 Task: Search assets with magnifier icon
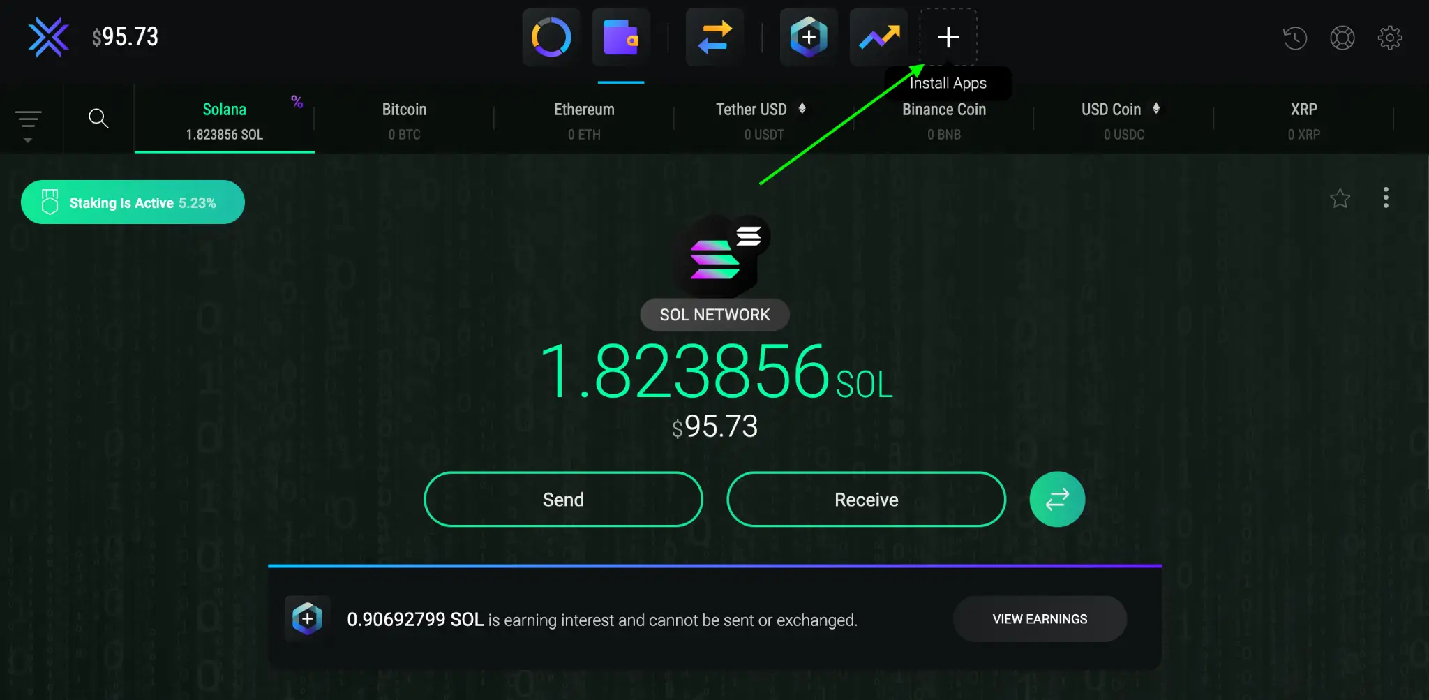pyautogui.click(x=98, y=118)
